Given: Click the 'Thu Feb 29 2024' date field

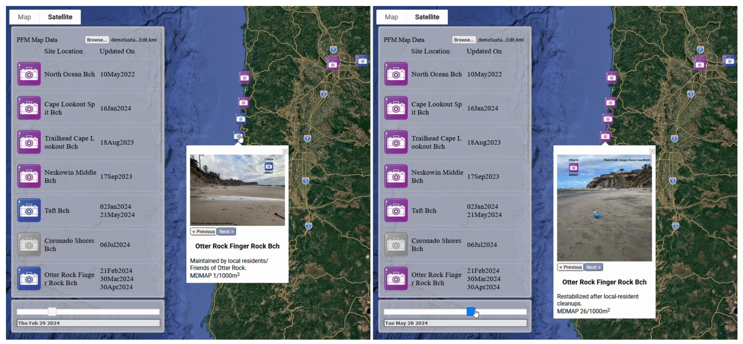Looking at the screenshot, I should pyautogui.click(x=88, y=323).
